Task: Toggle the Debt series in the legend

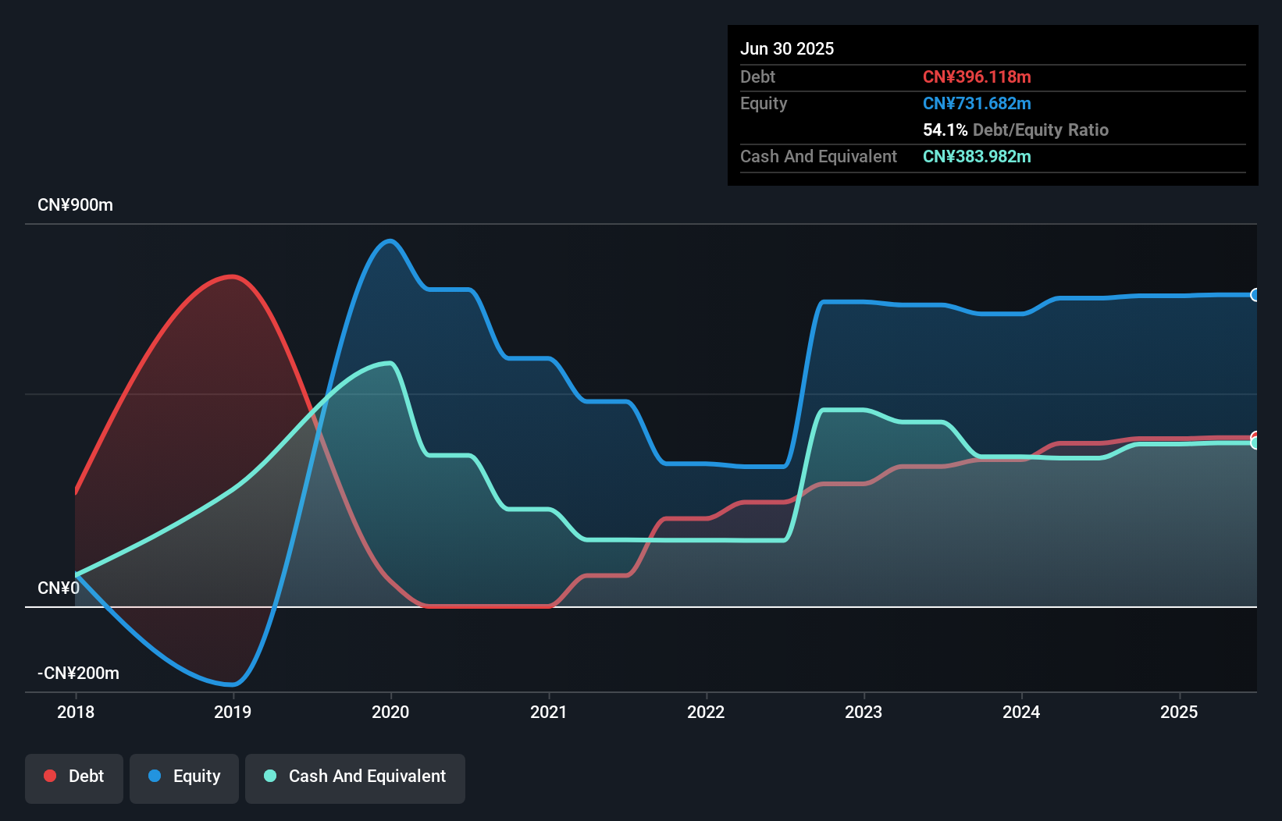Action: pyautogui.click(x=73, y=777)
